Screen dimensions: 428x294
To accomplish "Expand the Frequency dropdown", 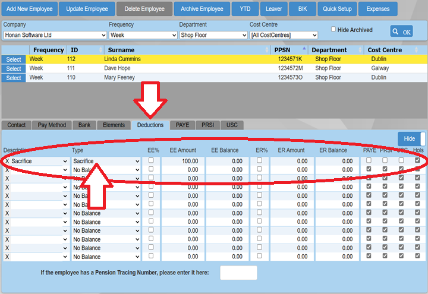I will point(143,36).
